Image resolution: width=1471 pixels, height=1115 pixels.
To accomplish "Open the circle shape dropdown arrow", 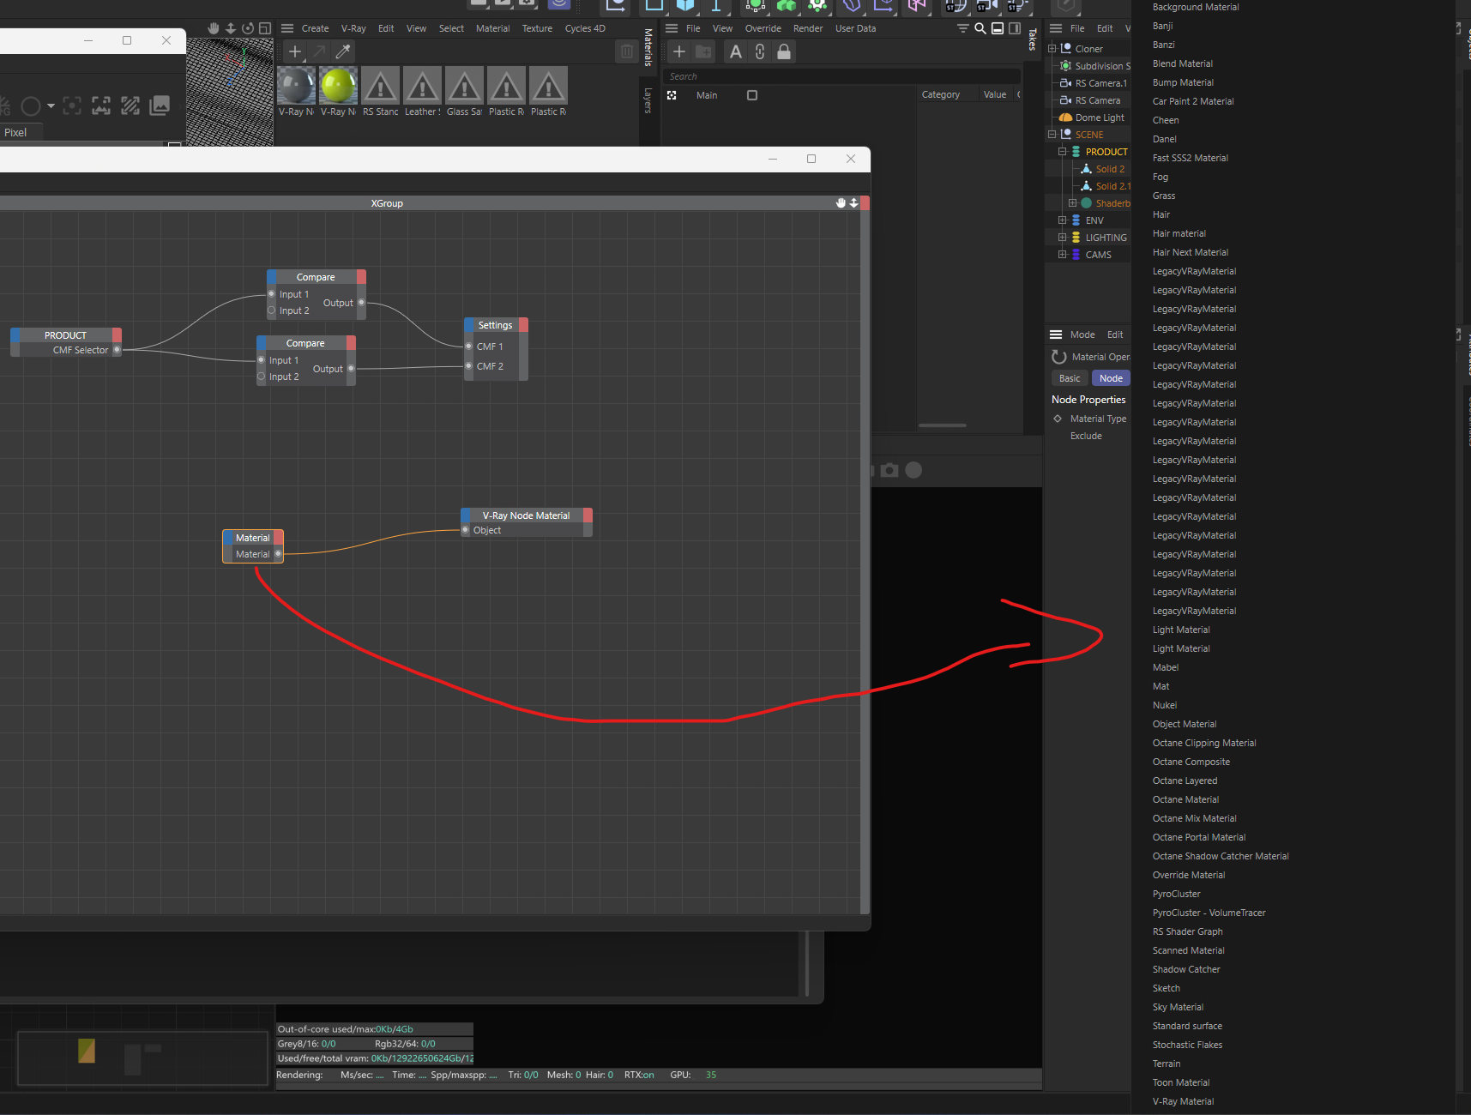I will pyautogui.click(x=51, y=105).
